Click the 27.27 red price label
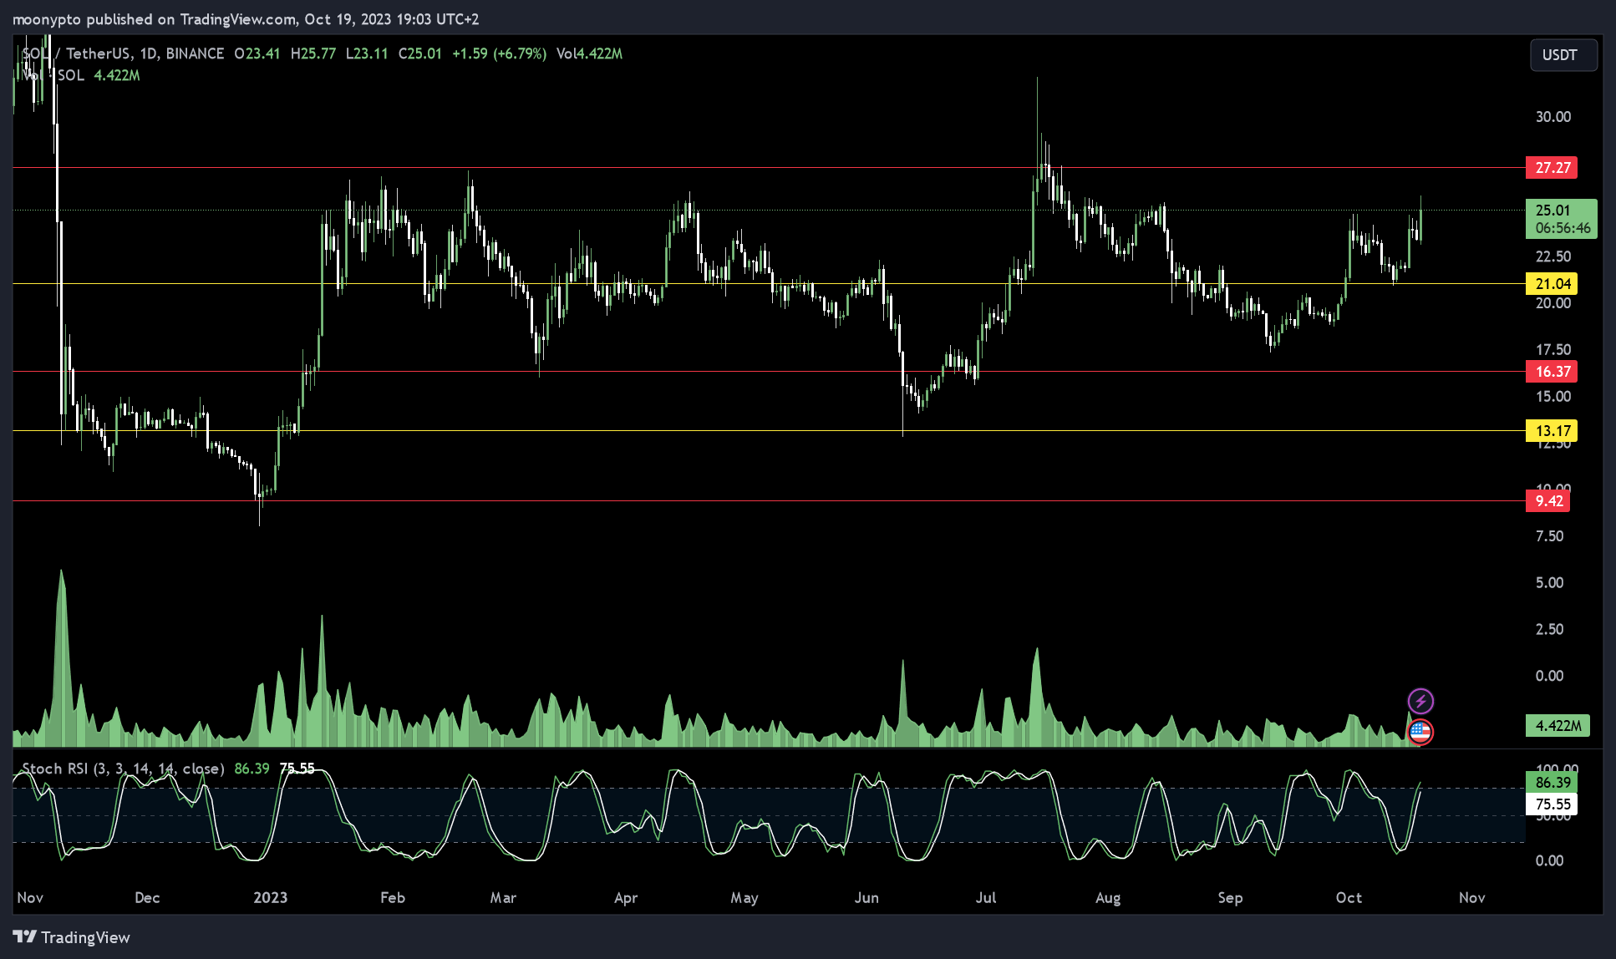The image size is (1616, 959). 1552,168
